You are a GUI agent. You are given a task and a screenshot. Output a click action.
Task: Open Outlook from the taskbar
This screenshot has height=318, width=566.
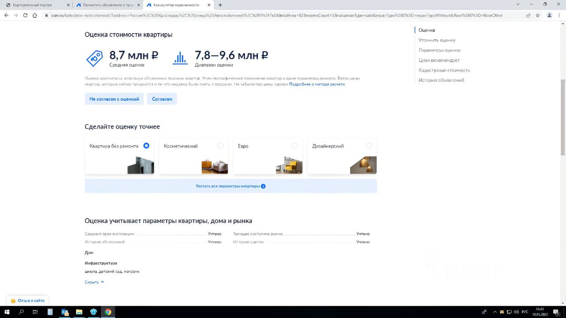pyautogui.click(x=65, y=312)
